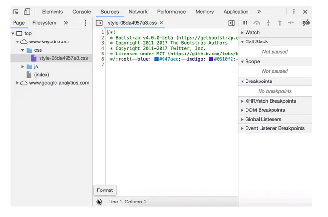328x217 pixels.
Task: Click the Bootstrap v4.0.0-beta comment line
Action: click(174, 38)
